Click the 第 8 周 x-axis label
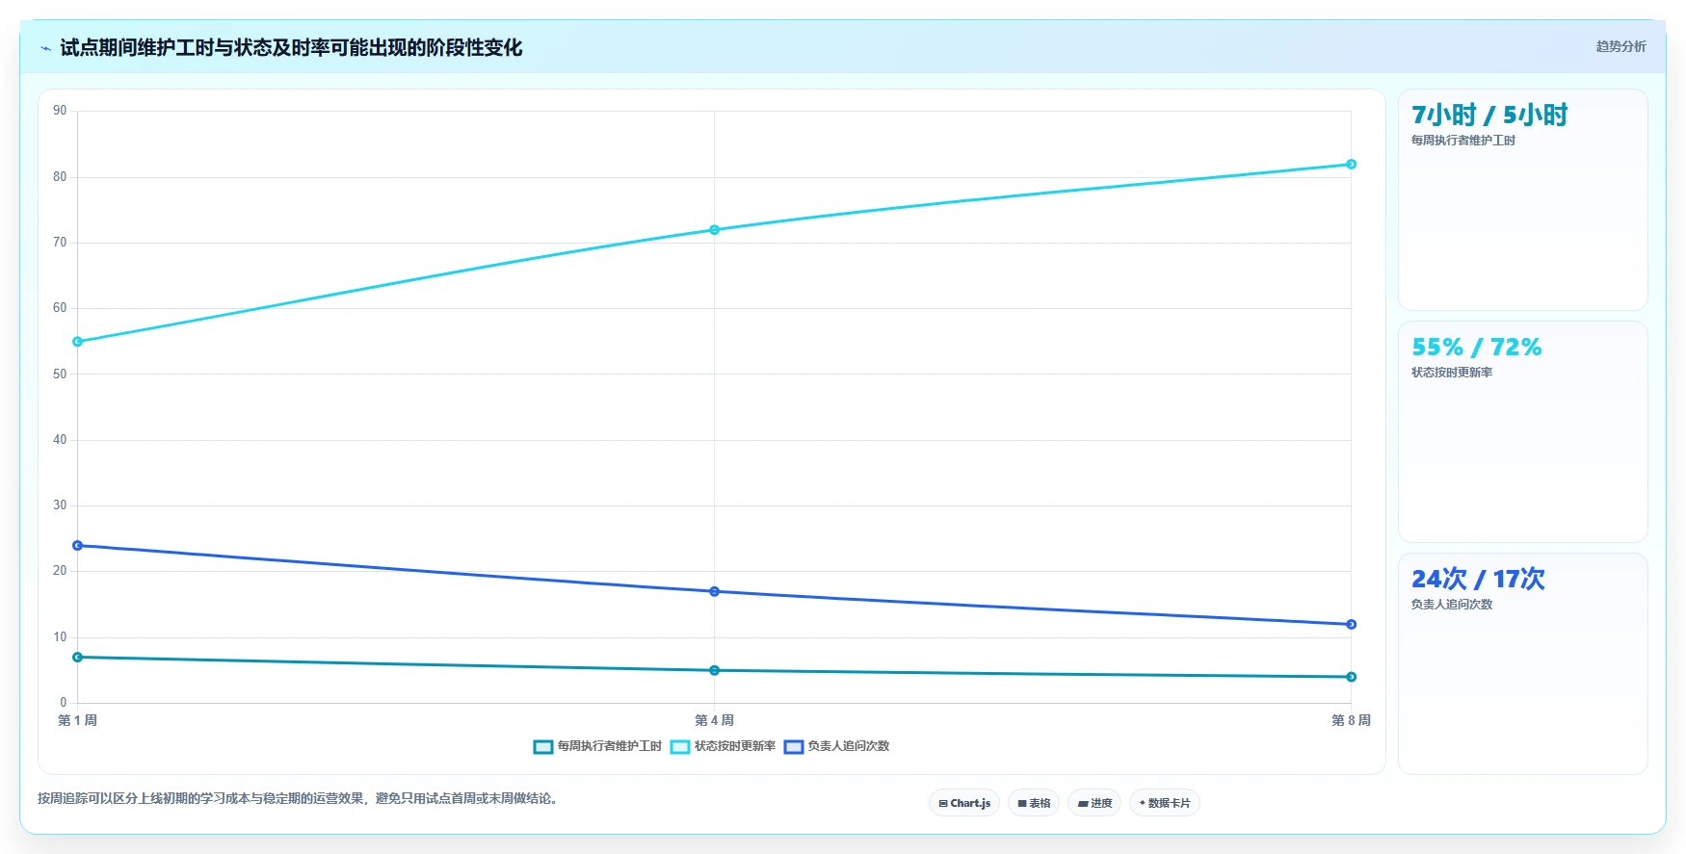The height and width of the screenshot is (854, 1686). 1351,720
